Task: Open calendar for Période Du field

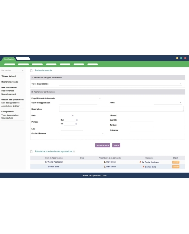Action: [77, 120]
